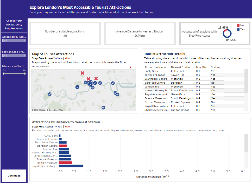Click the southernmost blue checkmark on map

[x=103, y=107]
